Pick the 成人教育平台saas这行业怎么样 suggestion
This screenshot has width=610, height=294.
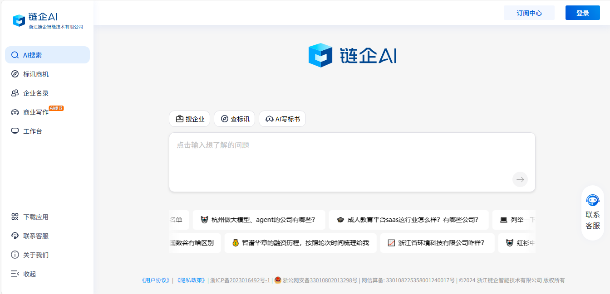pos(409,220)
